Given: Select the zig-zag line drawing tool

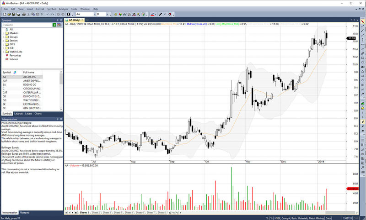Looking at the screenshot, I should tap(362, 89).
